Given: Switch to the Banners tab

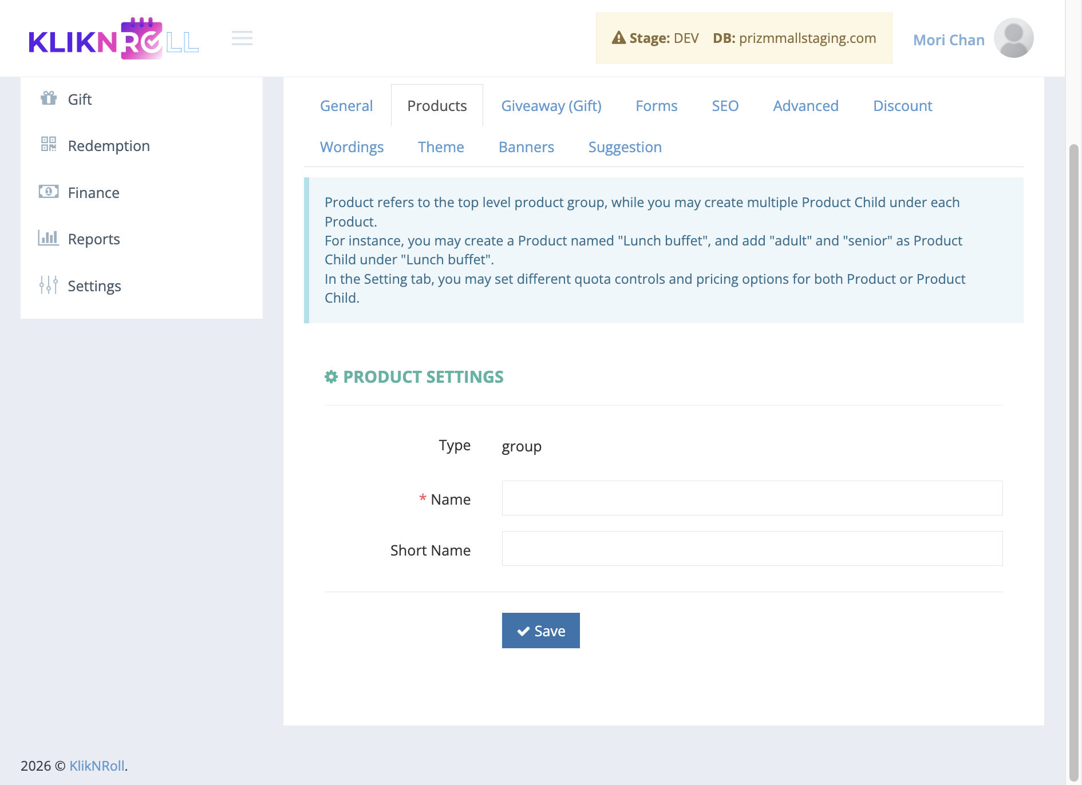Looking at the screenshot, I should point(526,147).
